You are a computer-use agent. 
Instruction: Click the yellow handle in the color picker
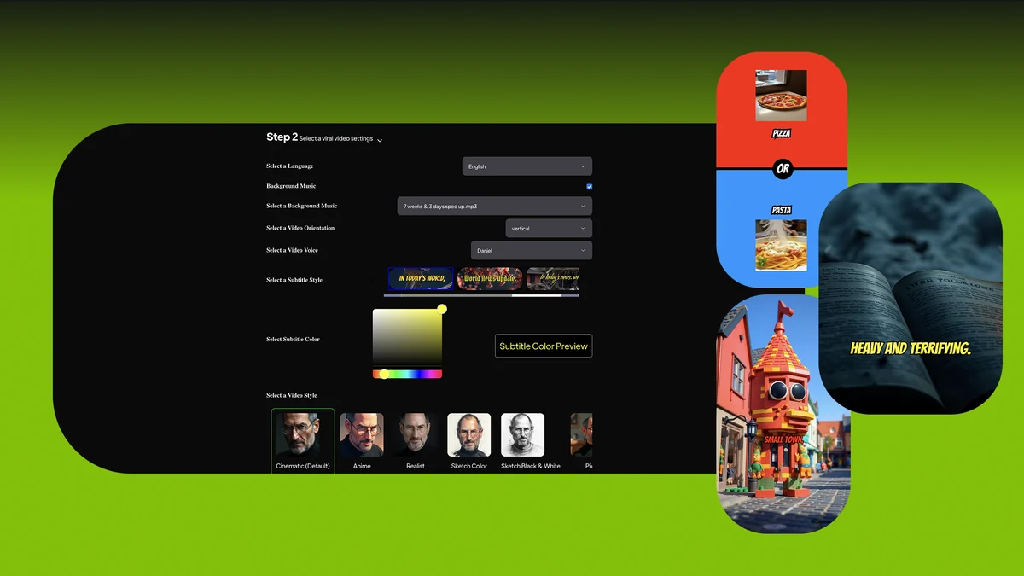442,309
